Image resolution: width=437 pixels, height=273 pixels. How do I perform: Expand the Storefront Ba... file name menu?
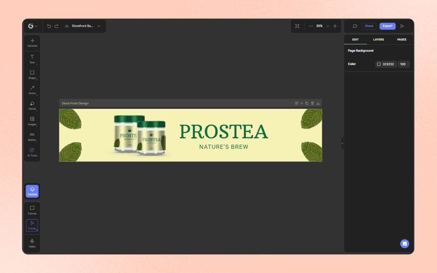coord(99,26)
